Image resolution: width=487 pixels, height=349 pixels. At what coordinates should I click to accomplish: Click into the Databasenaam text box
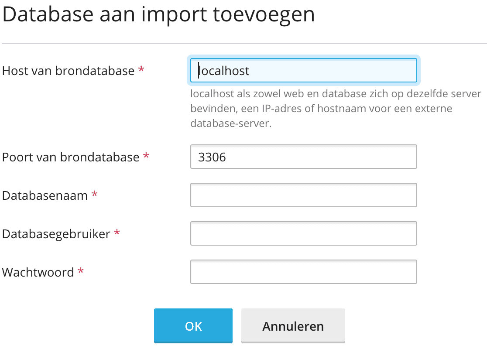tap(303, 195)
